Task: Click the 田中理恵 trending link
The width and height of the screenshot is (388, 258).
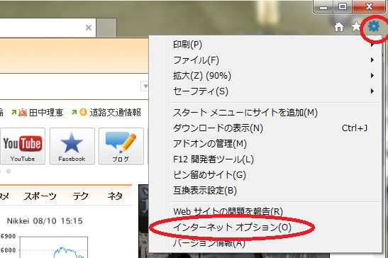Action: (46, 113)
